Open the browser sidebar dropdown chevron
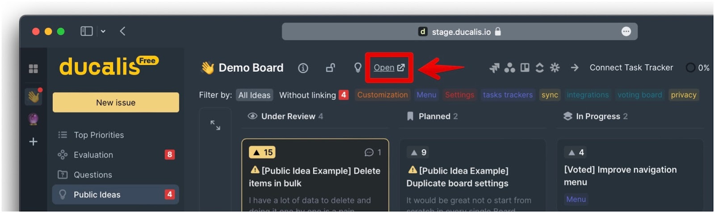 coord(103,31)
